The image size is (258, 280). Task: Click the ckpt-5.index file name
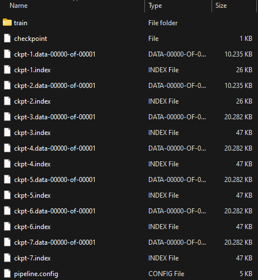click(32, 195)
